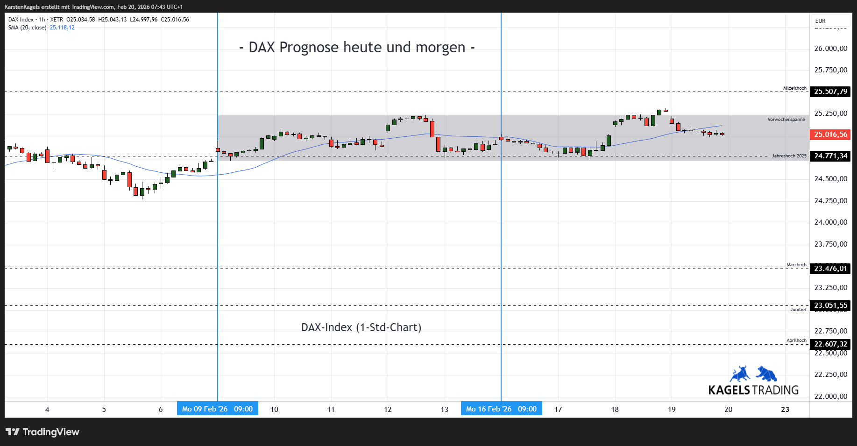The width and height of the screenshot is (857, 446).
Task: Select the high value H25.043,13
Action: point(113,20)
